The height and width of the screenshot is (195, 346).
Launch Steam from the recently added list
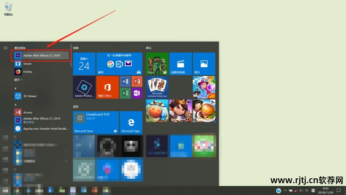(27, 64)
